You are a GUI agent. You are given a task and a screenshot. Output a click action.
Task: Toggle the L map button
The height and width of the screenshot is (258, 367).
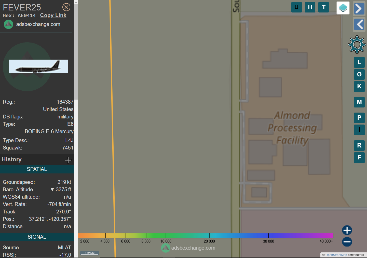click(359, 62)
